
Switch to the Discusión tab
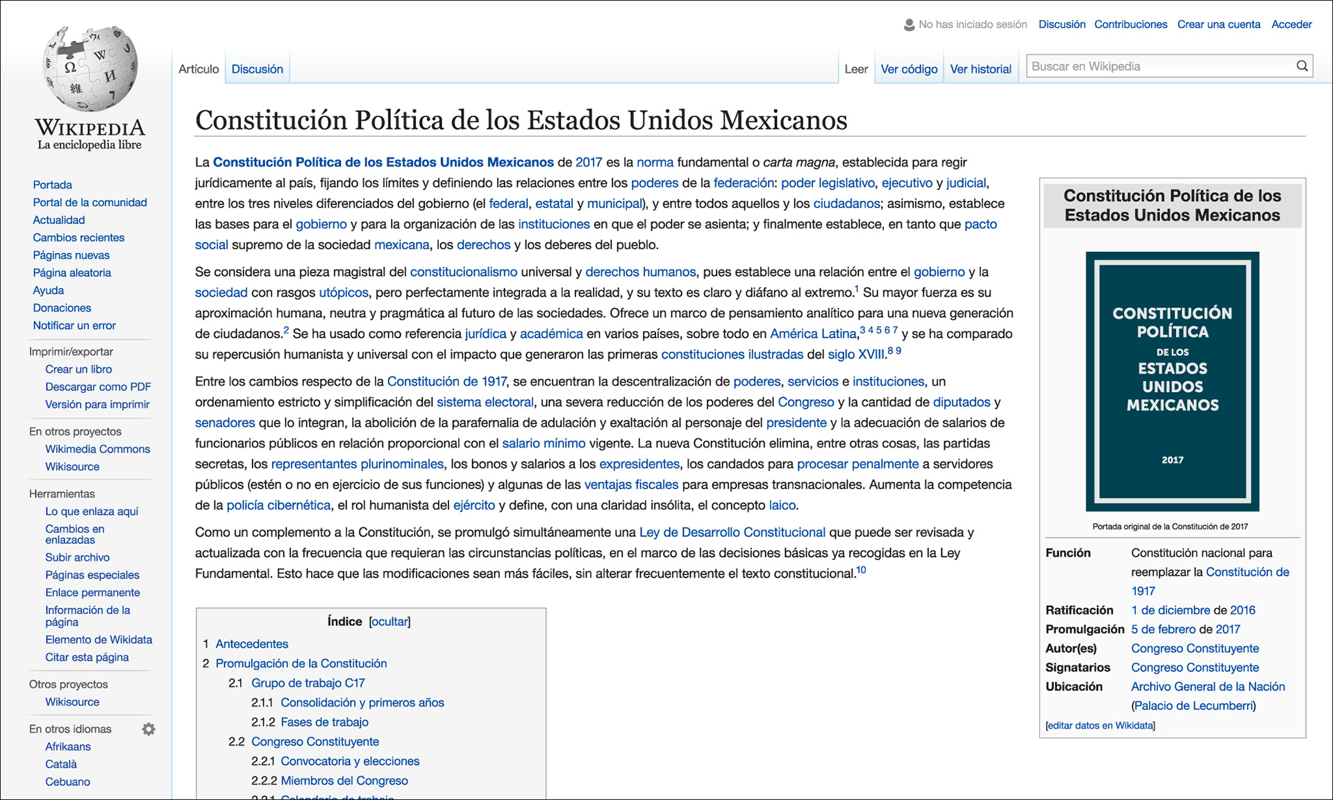click(257, 69)
